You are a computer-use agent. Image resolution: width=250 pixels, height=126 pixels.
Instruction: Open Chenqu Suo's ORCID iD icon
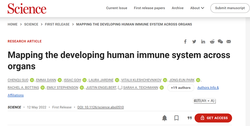click(32, 80)
